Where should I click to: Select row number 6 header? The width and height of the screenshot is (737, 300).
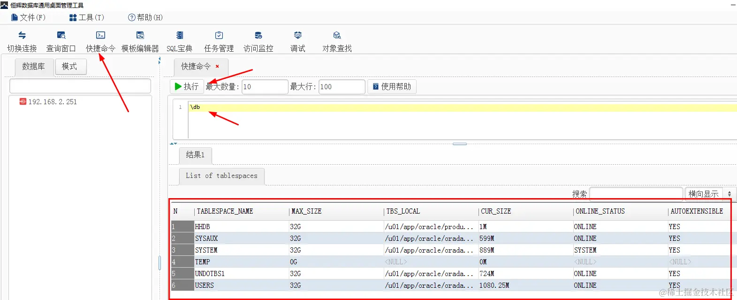pos(182,285)
